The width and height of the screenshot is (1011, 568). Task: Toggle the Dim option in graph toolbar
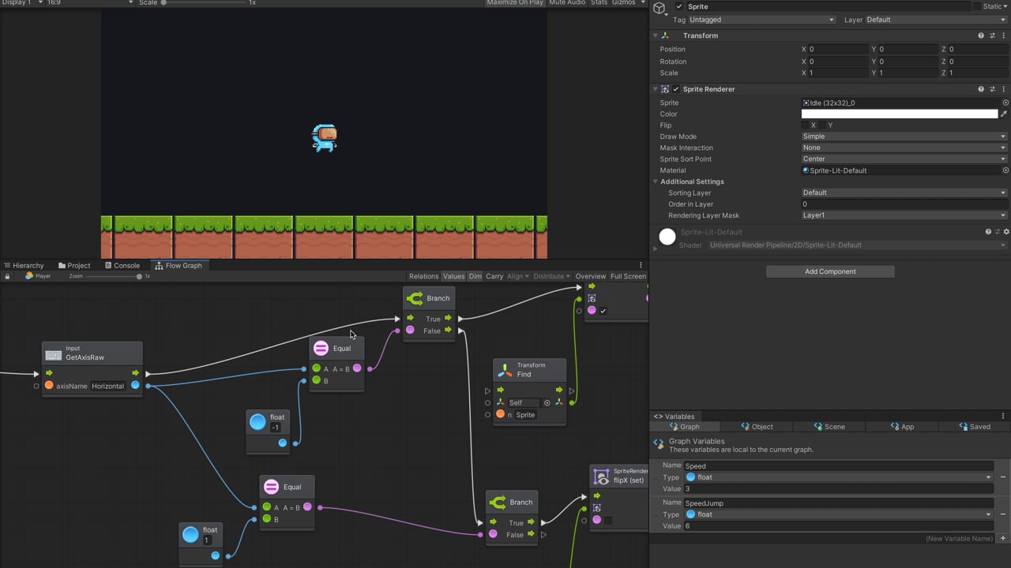[x=475, y=276]
